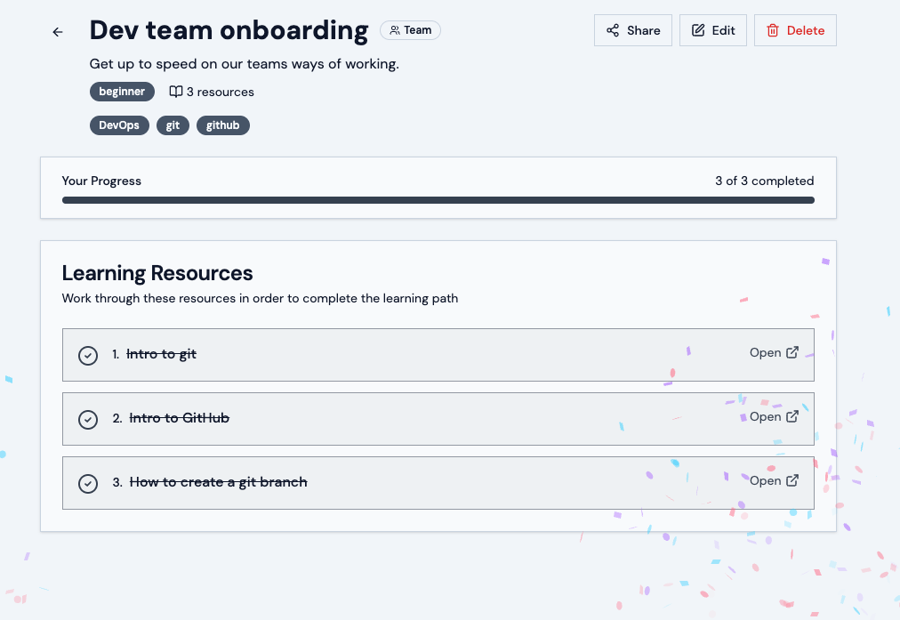900x620 pixels.
Task: Click the back arrow icon
Action: (x=58, y=32)
